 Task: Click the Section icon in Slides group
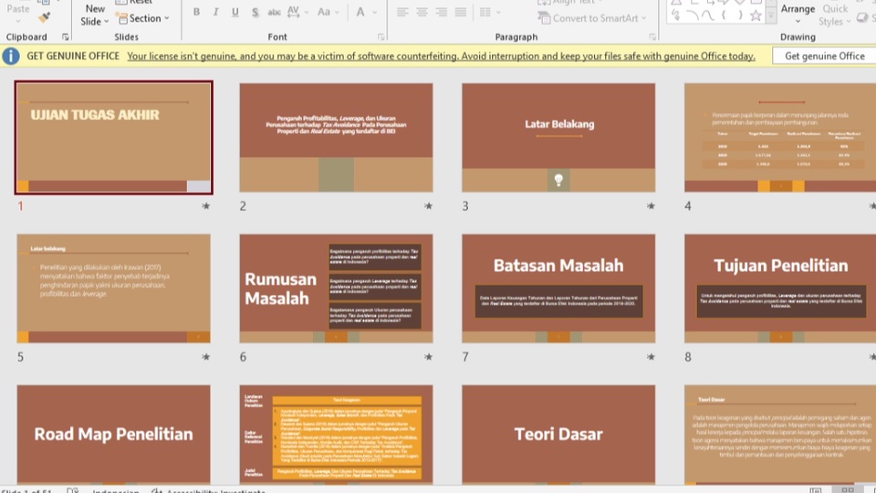point(121,18)
